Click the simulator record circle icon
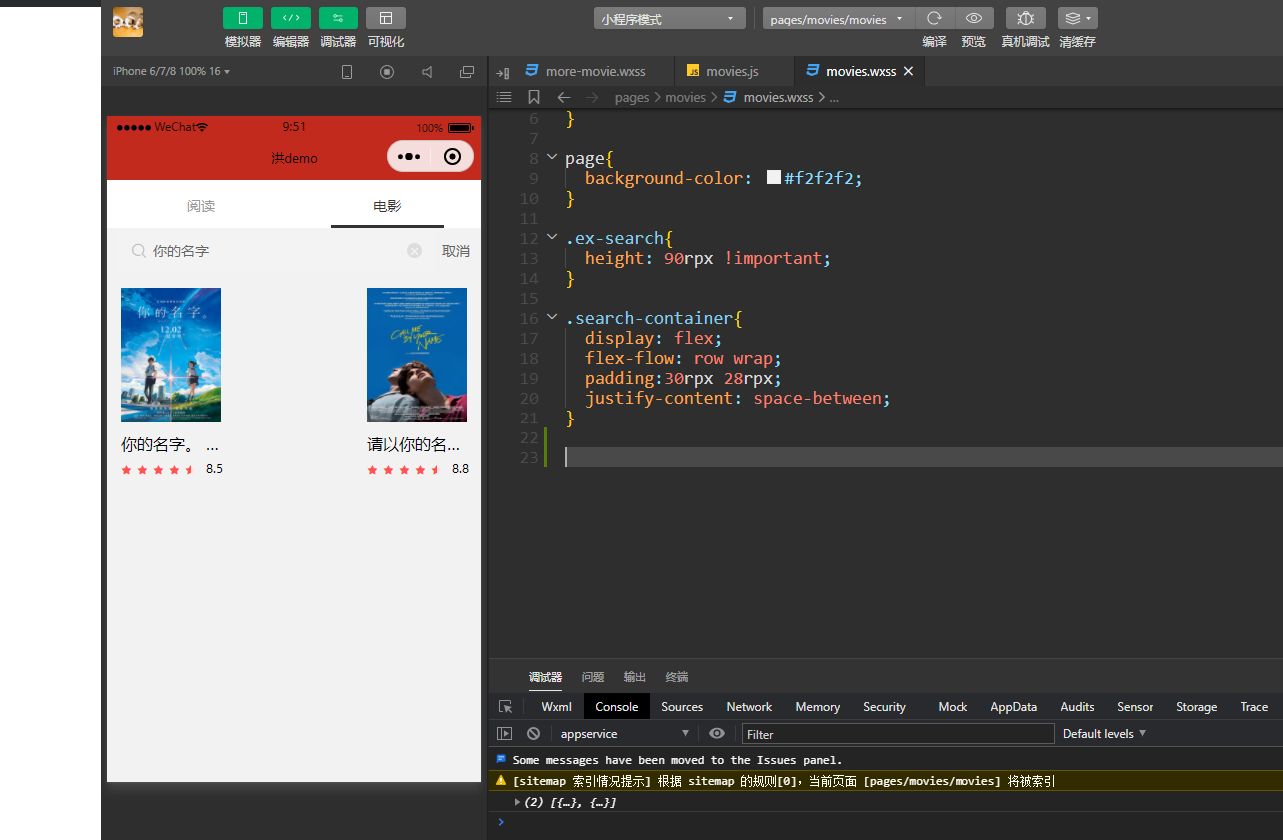Viewport: 1283px width, 840px height. [x=387, y=72]
